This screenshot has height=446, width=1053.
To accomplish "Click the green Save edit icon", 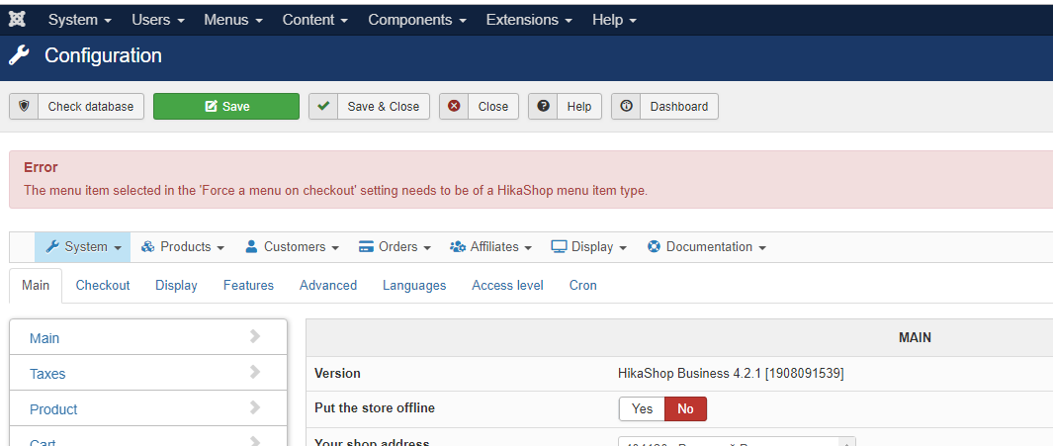I will click(211, 106).
